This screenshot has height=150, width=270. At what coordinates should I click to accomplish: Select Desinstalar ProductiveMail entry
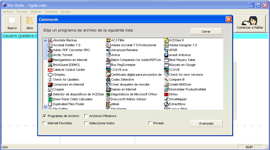tap(187, 89)
